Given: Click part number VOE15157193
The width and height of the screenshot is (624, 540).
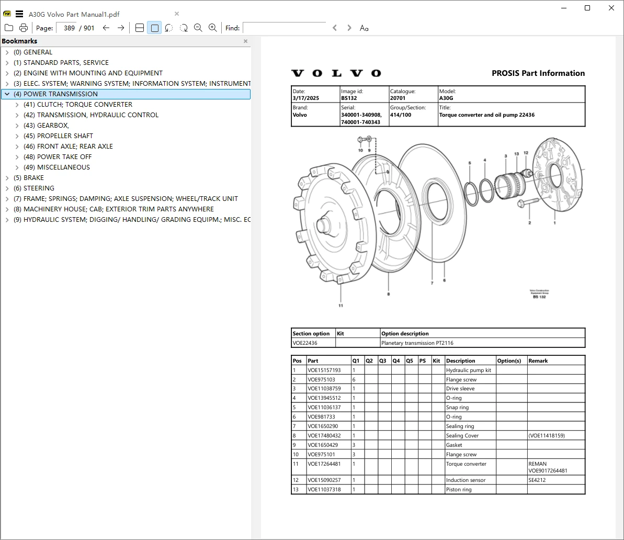Looking at the screenshot, I should [x=324, y=370].
